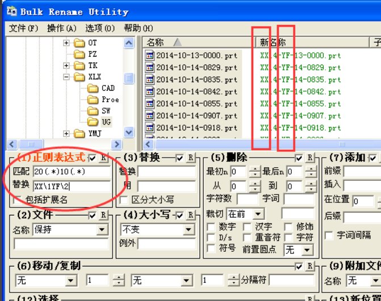Open the first 无 dropdown in 移动/复制
Screen dimensions: 381x301
[x=71, y=281]
